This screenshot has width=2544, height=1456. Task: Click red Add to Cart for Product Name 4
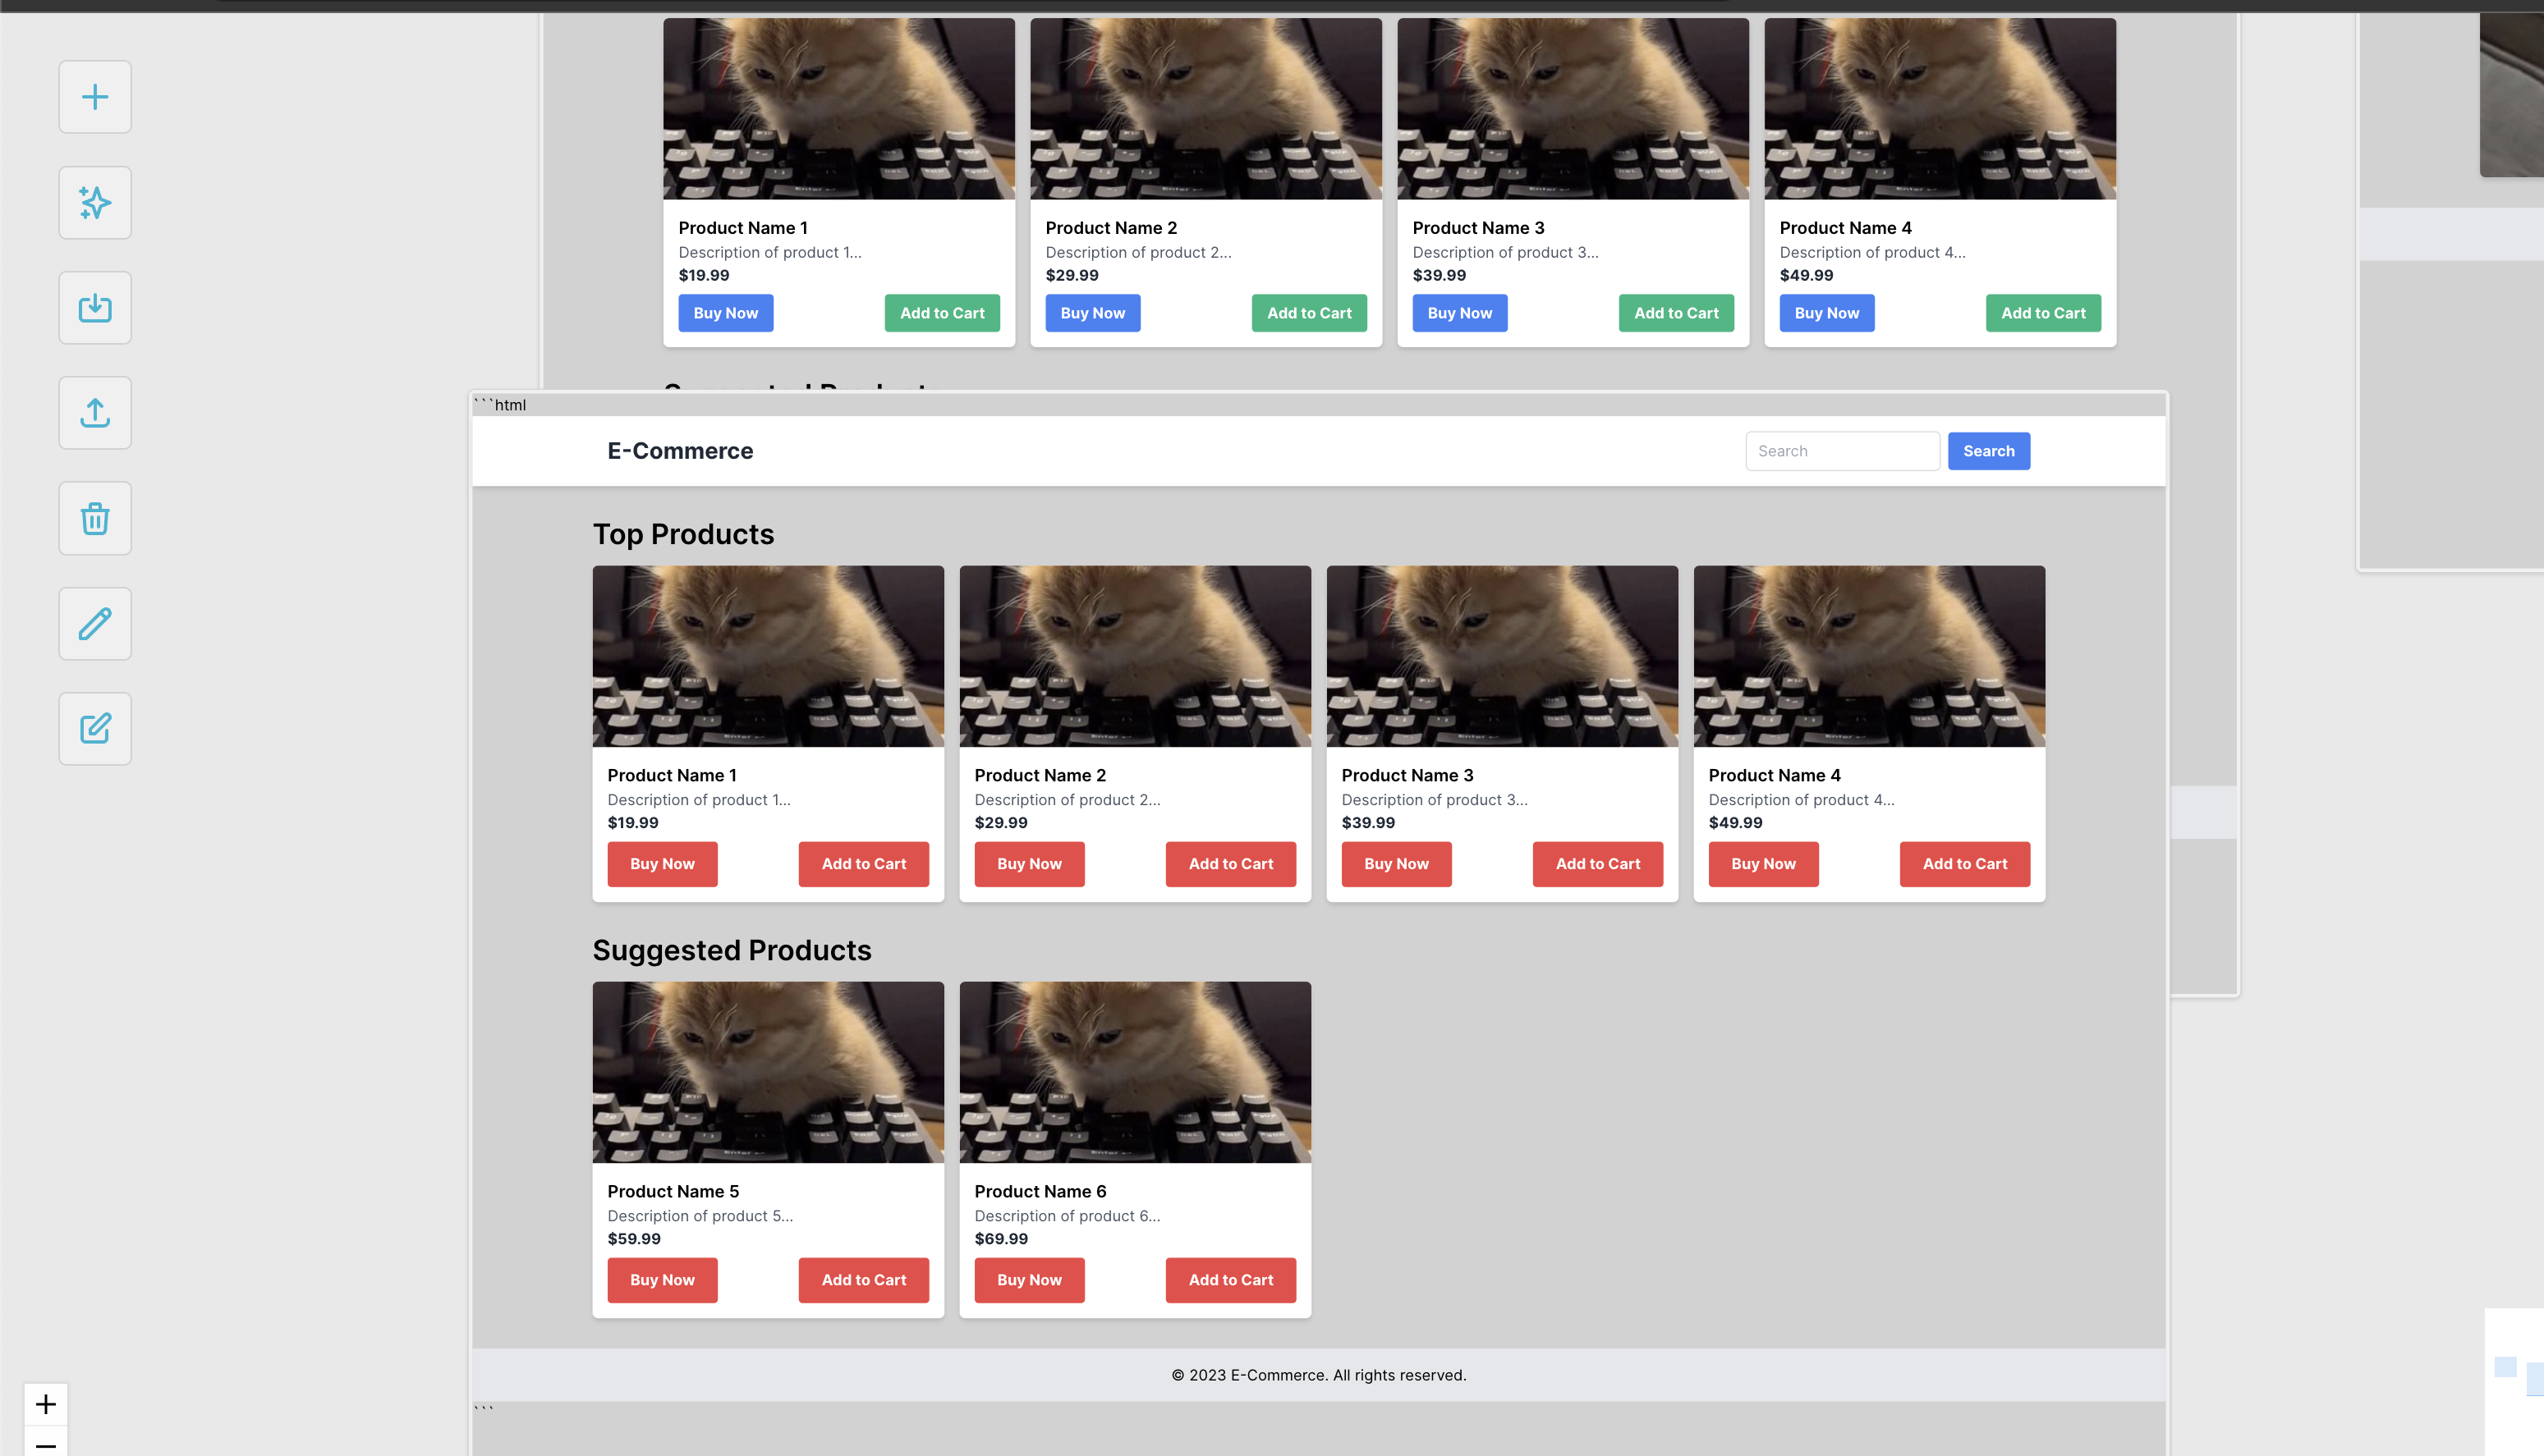pos(1963,864)
